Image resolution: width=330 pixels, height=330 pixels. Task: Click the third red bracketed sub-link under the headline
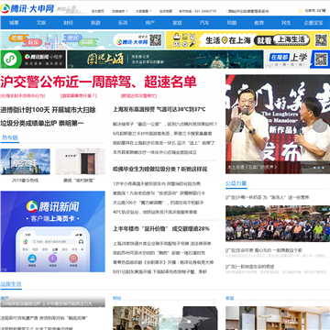click(139, 95)
